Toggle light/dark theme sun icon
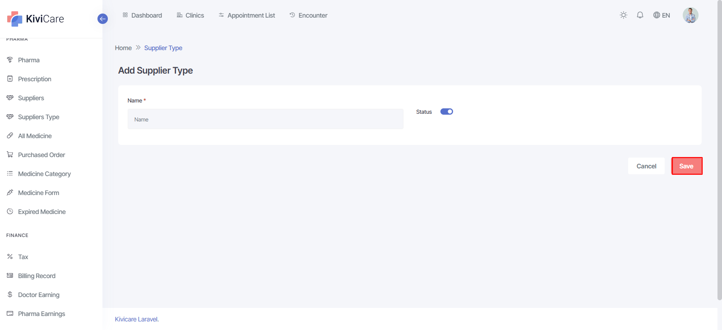This screenshot has width=722, height=330. (x=623, y=15)
